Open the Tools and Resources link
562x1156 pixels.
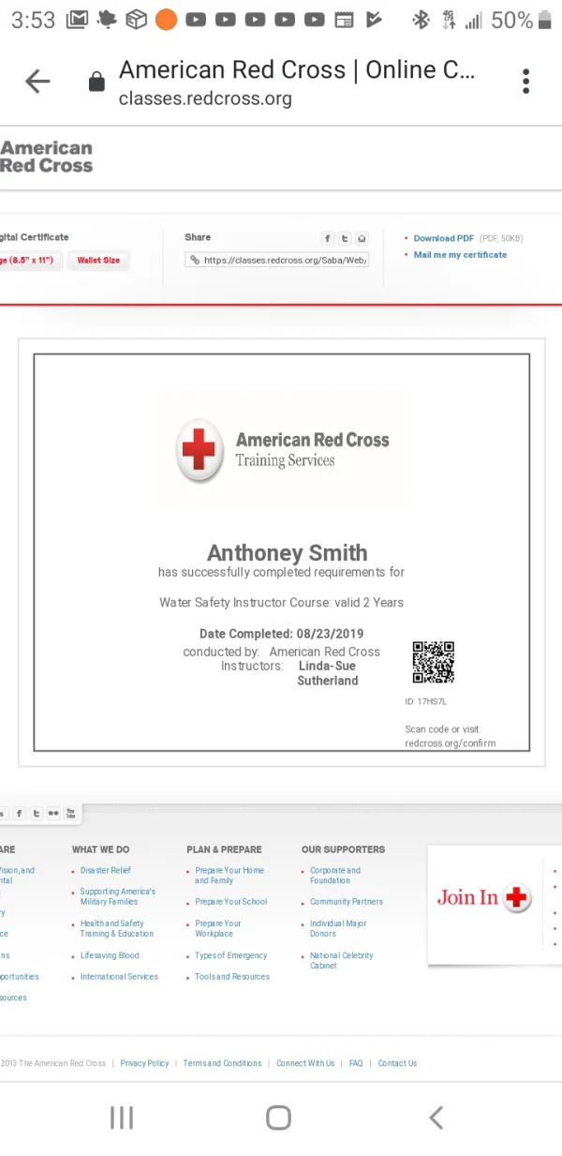(x=232, y=977)
